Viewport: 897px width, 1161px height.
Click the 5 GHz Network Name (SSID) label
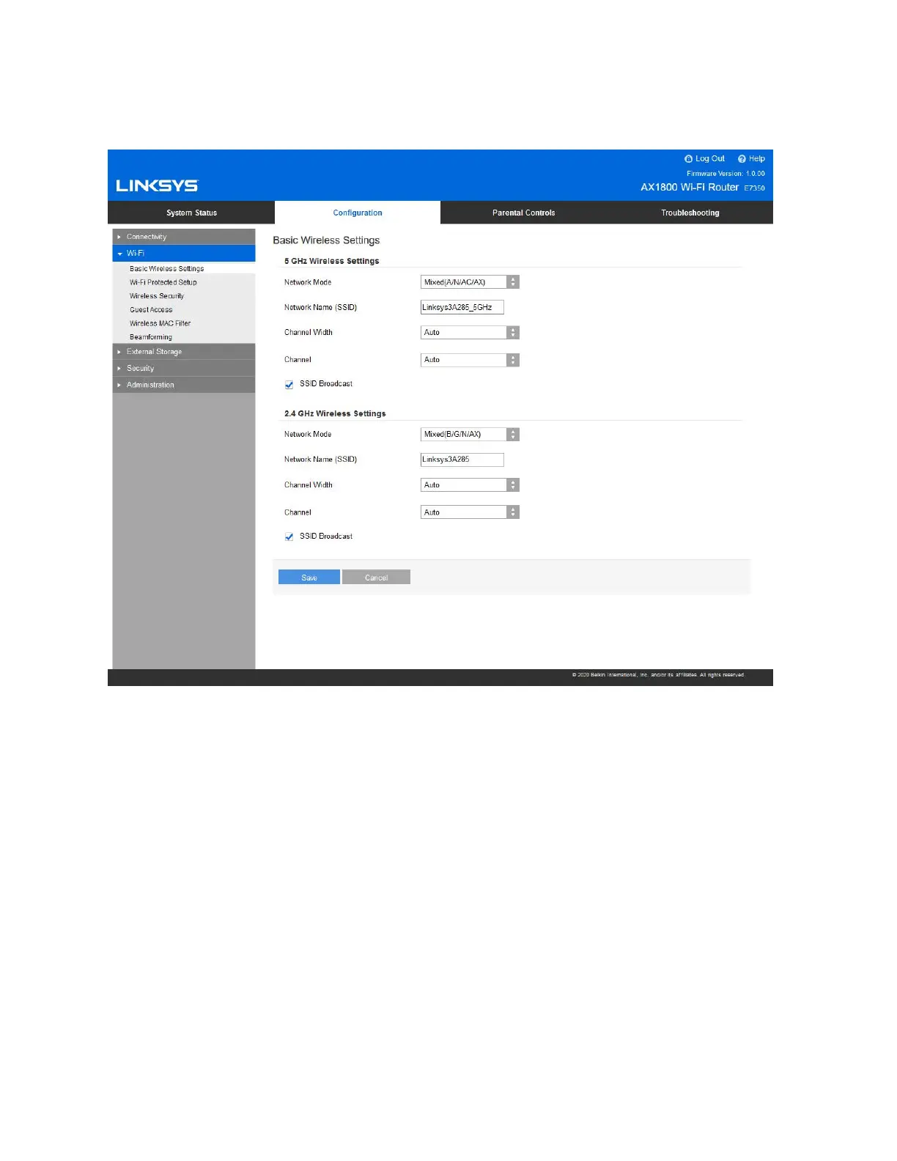point(320,308)
